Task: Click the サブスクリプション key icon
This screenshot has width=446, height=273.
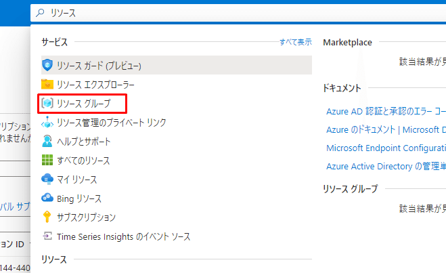Action: [47, 217]
